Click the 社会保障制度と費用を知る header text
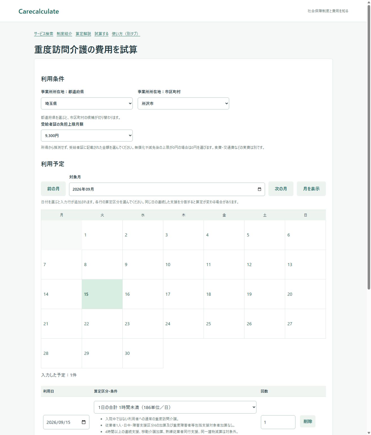This screenshot has height=435, width=371. [328, 11]
